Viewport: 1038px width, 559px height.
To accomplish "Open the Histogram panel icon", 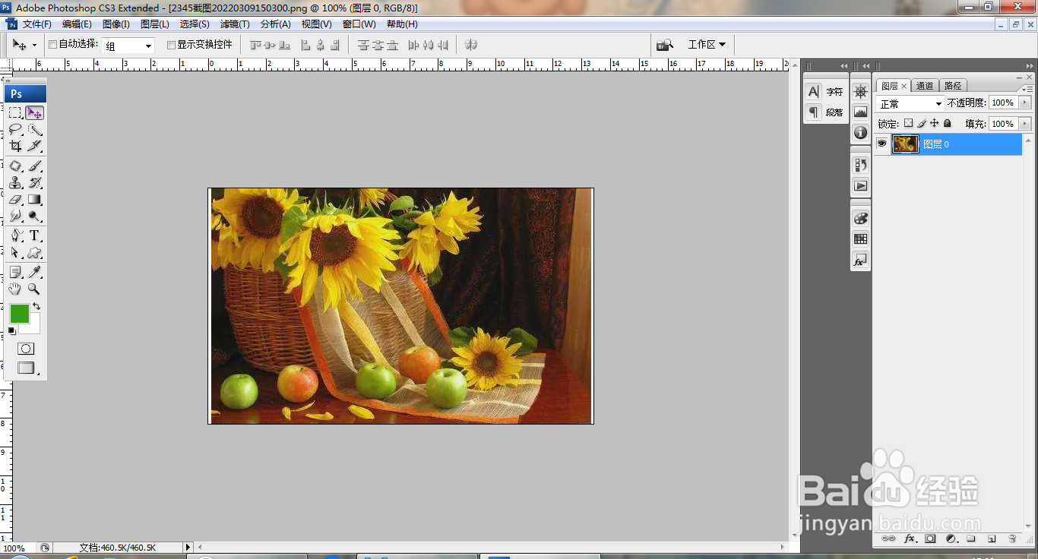I will coord(860,112).
